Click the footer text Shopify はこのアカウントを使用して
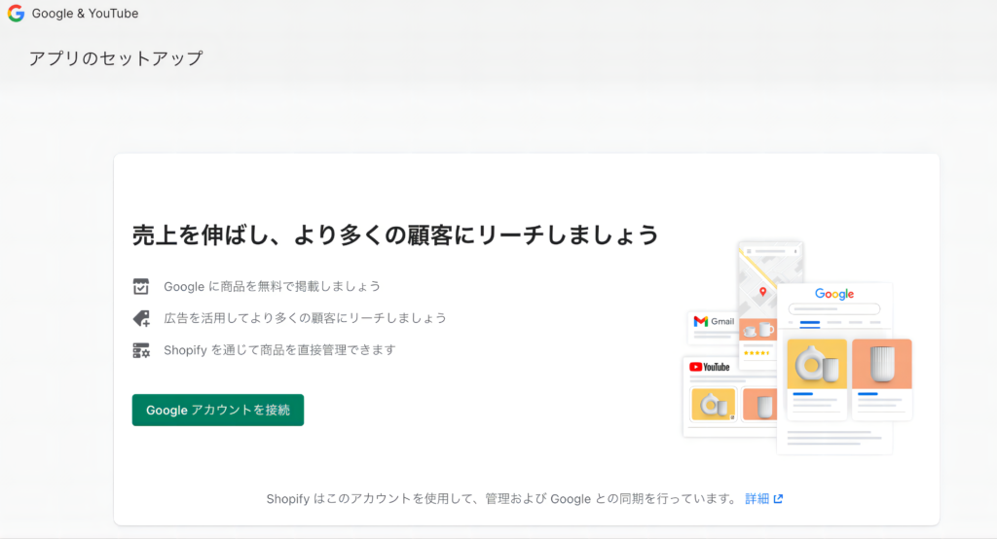997x539 pixels. click(x=369, y=499)
